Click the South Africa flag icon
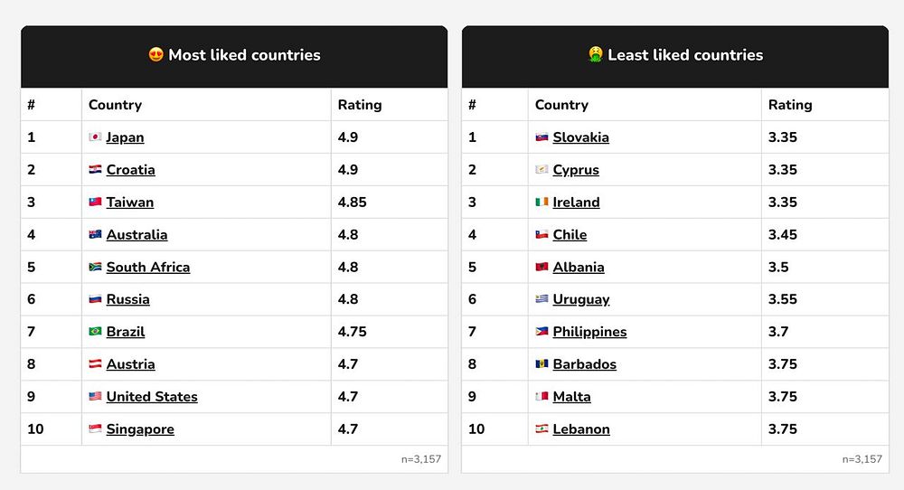 (95, 267)
